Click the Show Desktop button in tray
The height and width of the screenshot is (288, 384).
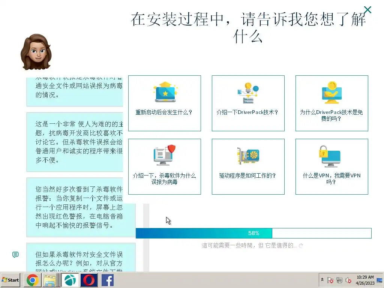coord(380,280)
